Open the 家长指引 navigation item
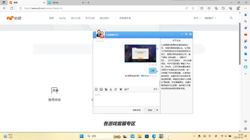The width and height of the screenshot is (250, 140). [104, 18]
